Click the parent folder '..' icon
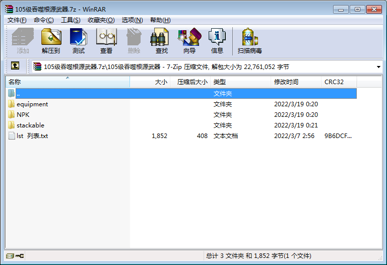Screen dimensions: 387x265 pyautogui.click(x=12, y=93)
